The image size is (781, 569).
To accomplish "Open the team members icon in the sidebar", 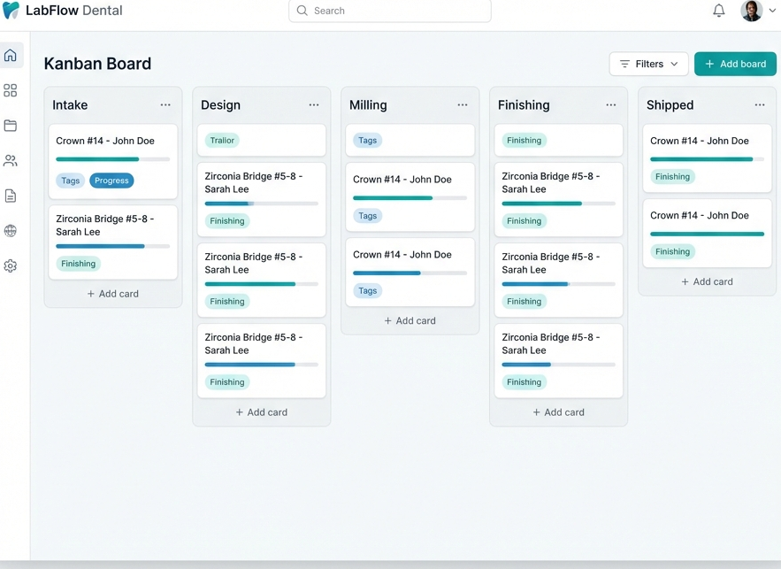I will (x=11, y=160).
